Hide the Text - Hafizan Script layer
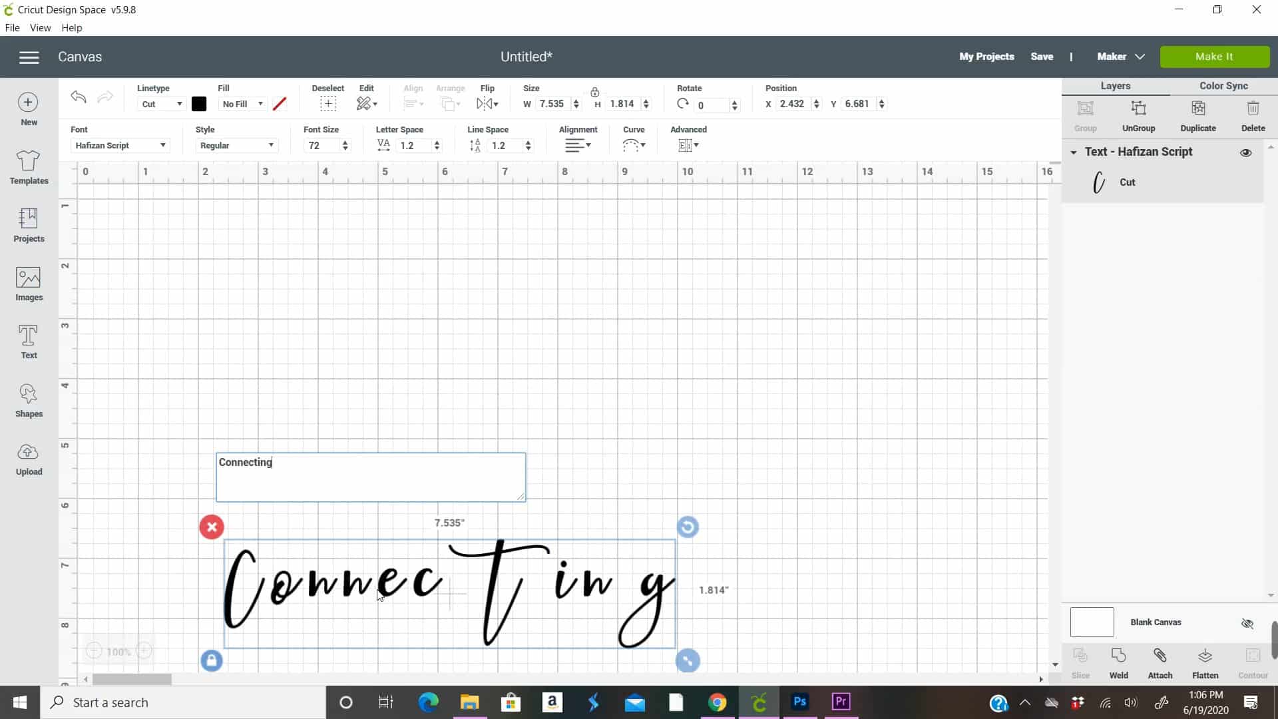This screenshot has width=1278, height=719. point(1246,152)
